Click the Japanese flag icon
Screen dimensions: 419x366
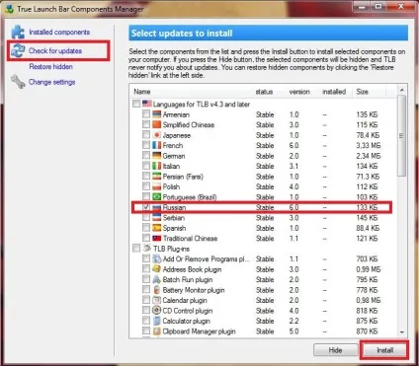click(x=157, y=135)
